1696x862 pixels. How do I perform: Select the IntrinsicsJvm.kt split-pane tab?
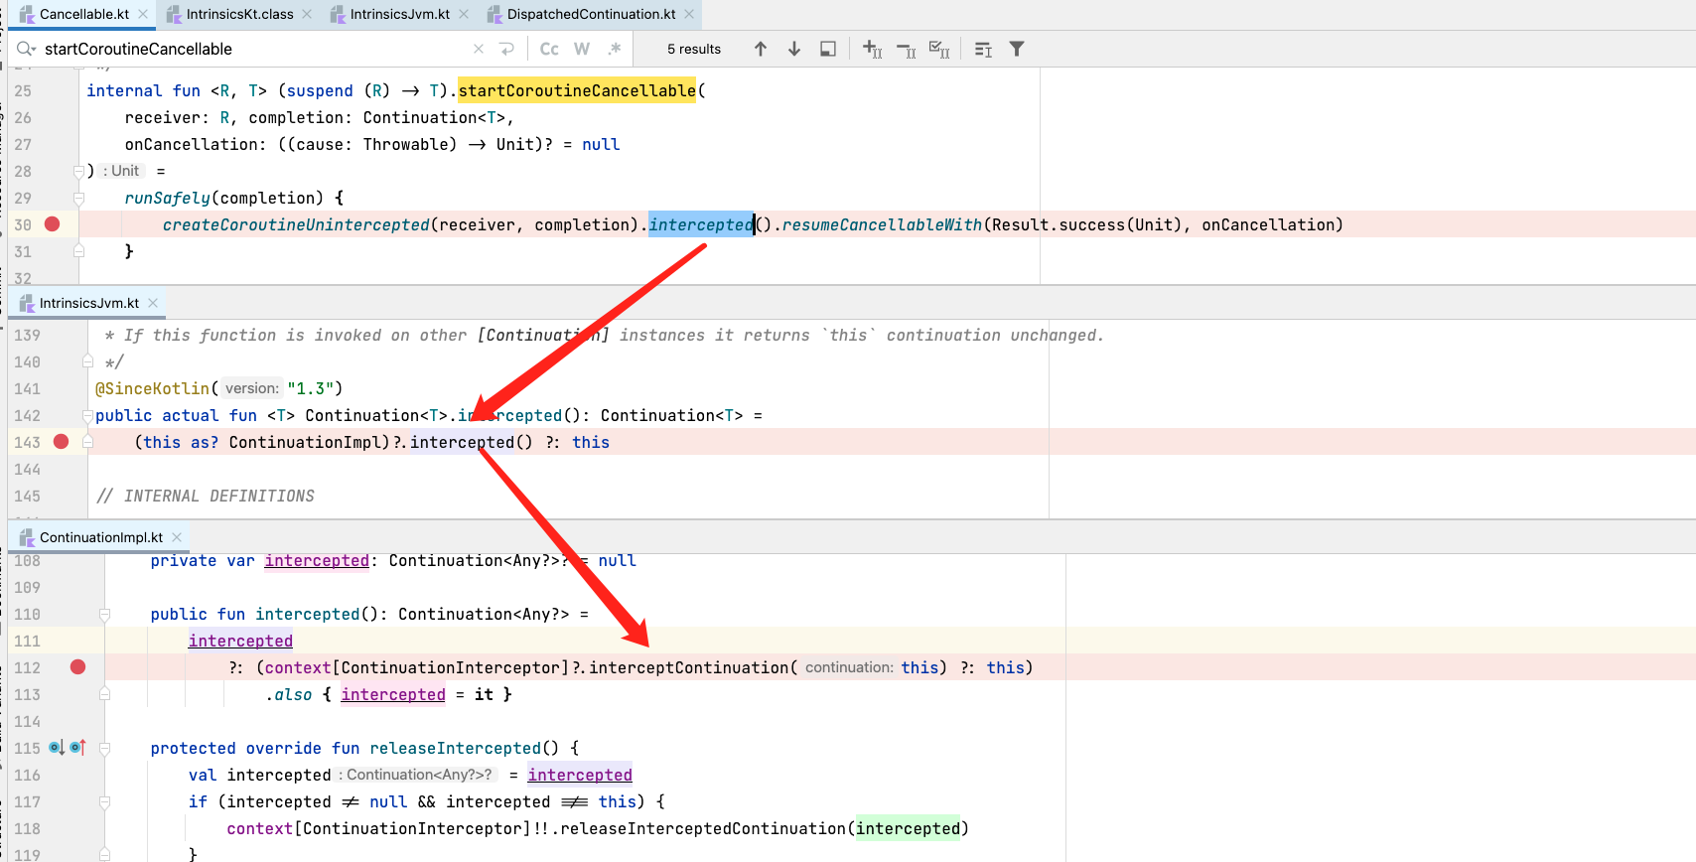(88, 303)
